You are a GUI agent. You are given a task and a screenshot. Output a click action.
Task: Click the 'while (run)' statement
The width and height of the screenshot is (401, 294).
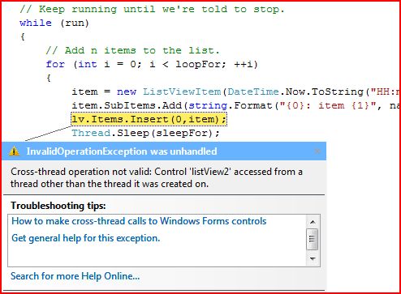pyautogui.click(x=54, y=23)
